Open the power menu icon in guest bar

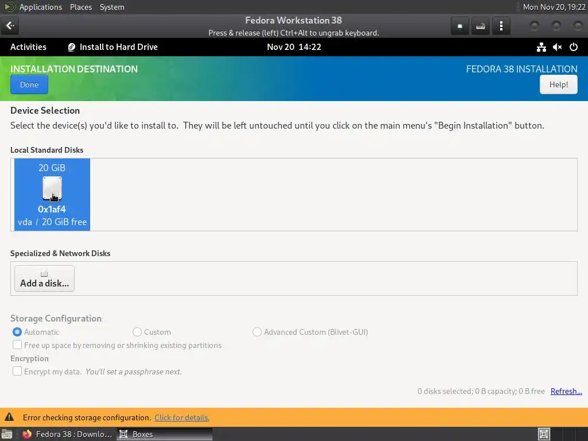click(574, 47)
